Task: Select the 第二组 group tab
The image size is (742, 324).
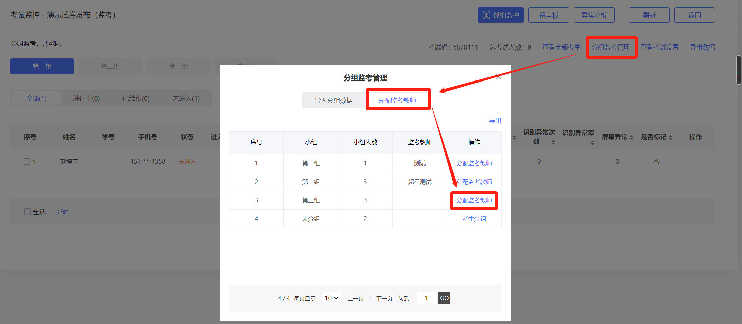Action: coord(110,66)
